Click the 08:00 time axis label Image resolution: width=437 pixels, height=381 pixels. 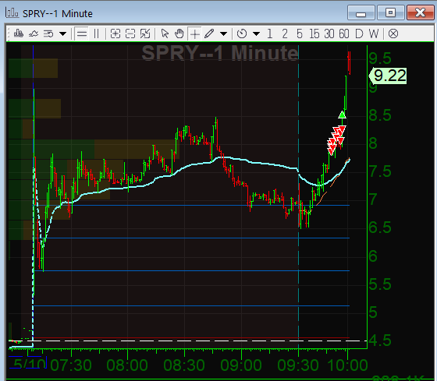(127, 365)
